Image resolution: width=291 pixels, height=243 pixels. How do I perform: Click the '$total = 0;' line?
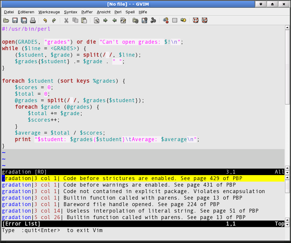[32, 94]
